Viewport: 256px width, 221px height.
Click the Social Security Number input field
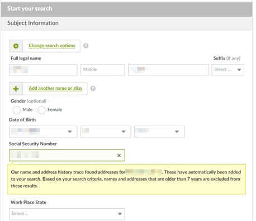click(67, 155)
